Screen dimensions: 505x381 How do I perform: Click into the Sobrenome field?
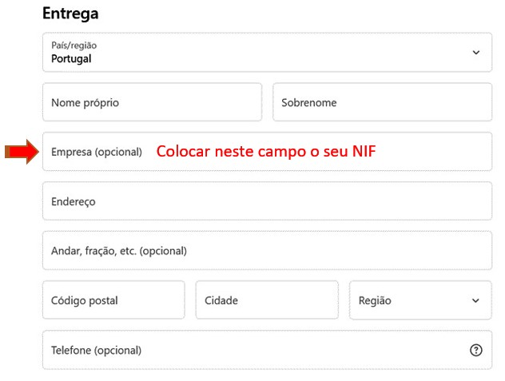(382, 102)
